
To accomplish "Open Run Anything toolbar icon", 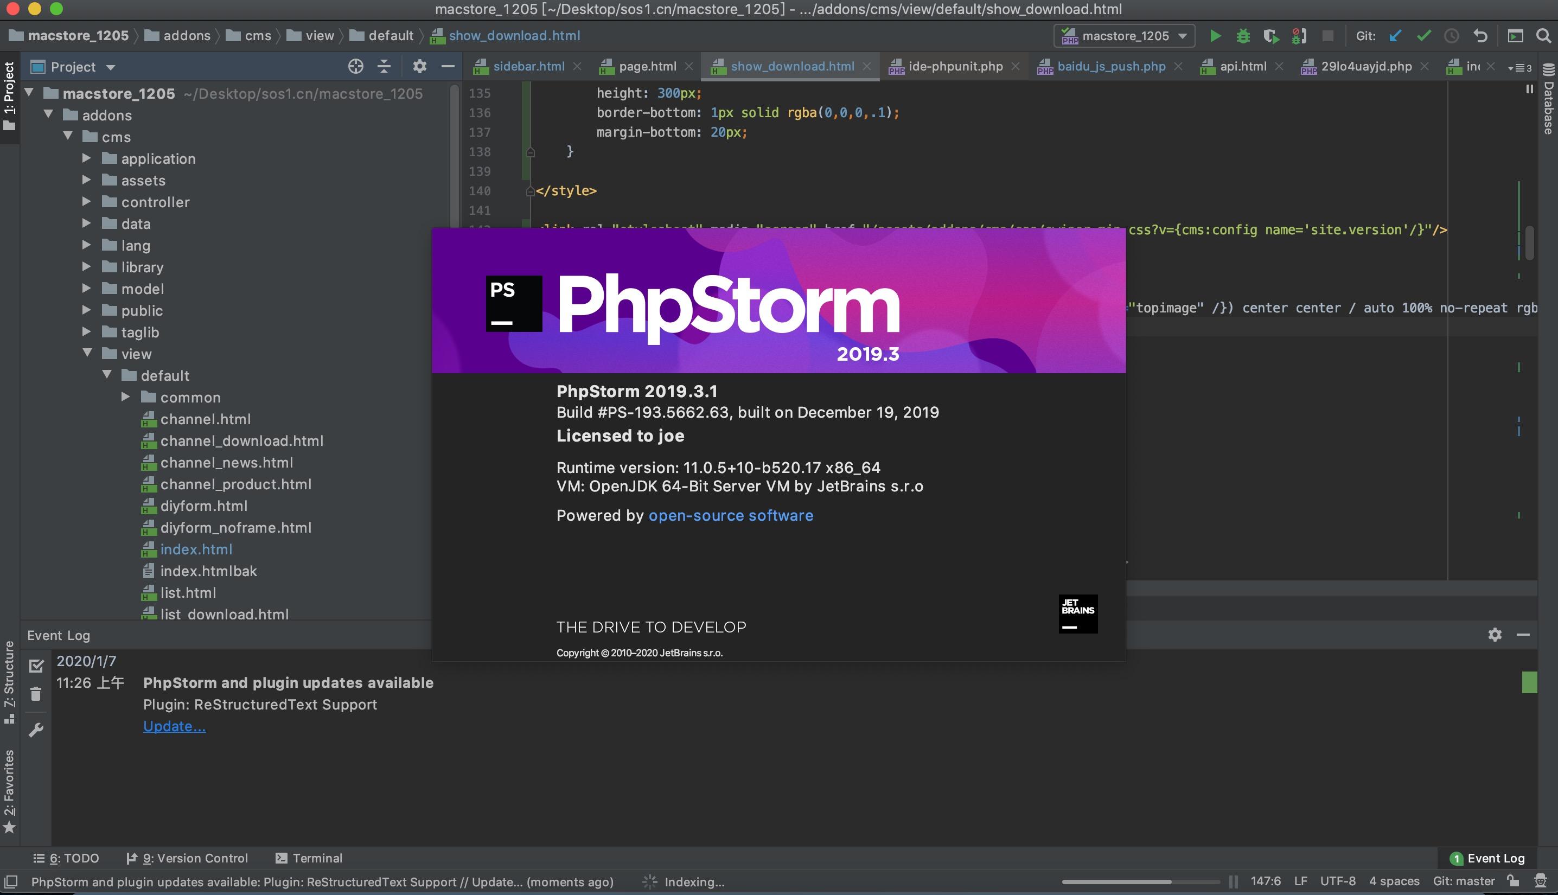I will pyautogui.click(x=1516, y=36).
